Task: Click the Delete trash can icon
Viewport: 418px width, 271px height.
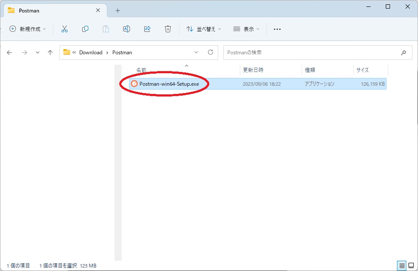Action: [168, 29]
